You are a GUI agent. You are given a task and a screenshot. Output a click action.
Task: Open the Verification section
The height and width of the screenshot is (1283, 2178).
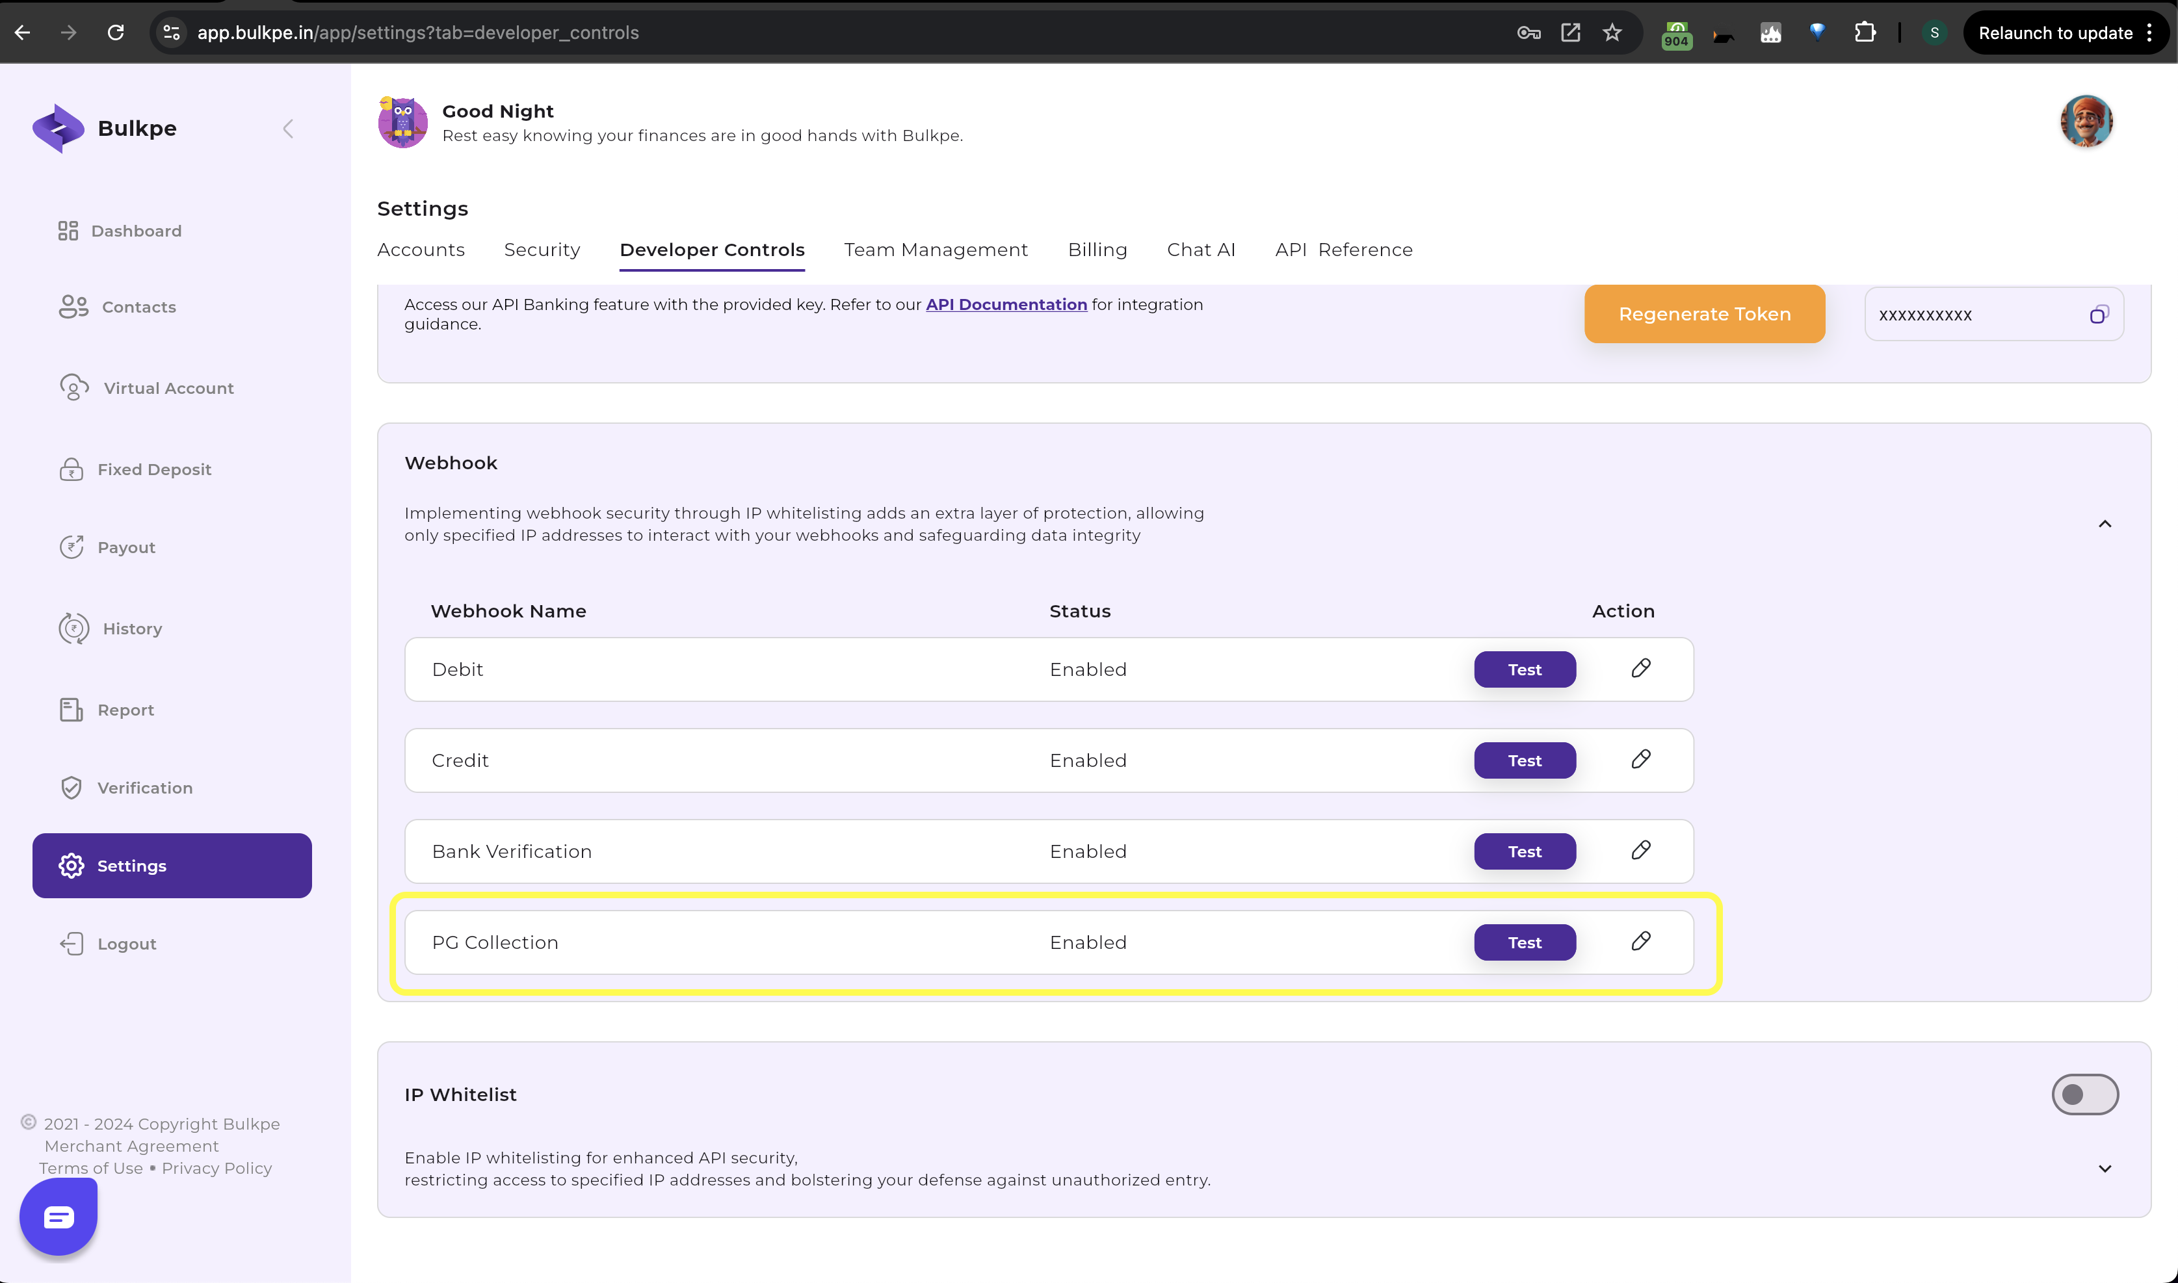(126, 788)
